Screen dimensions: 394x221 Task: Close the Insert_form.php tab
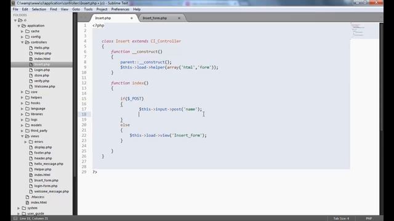click(179, 18)
